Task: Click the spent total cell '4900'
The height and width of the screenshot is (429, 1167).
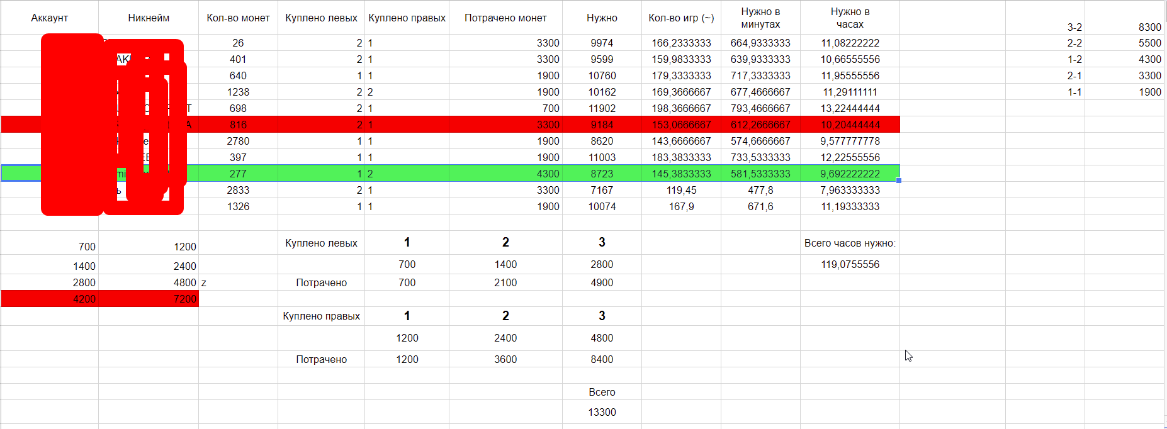Action: coord(602,282)
